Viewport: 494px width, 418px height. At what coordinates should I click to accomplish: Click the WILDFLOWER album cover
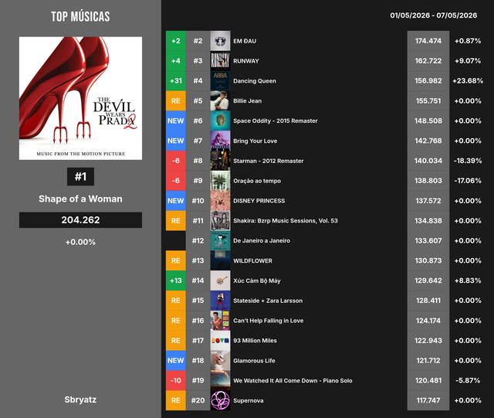pyautogui.click(x=220, y=260)
